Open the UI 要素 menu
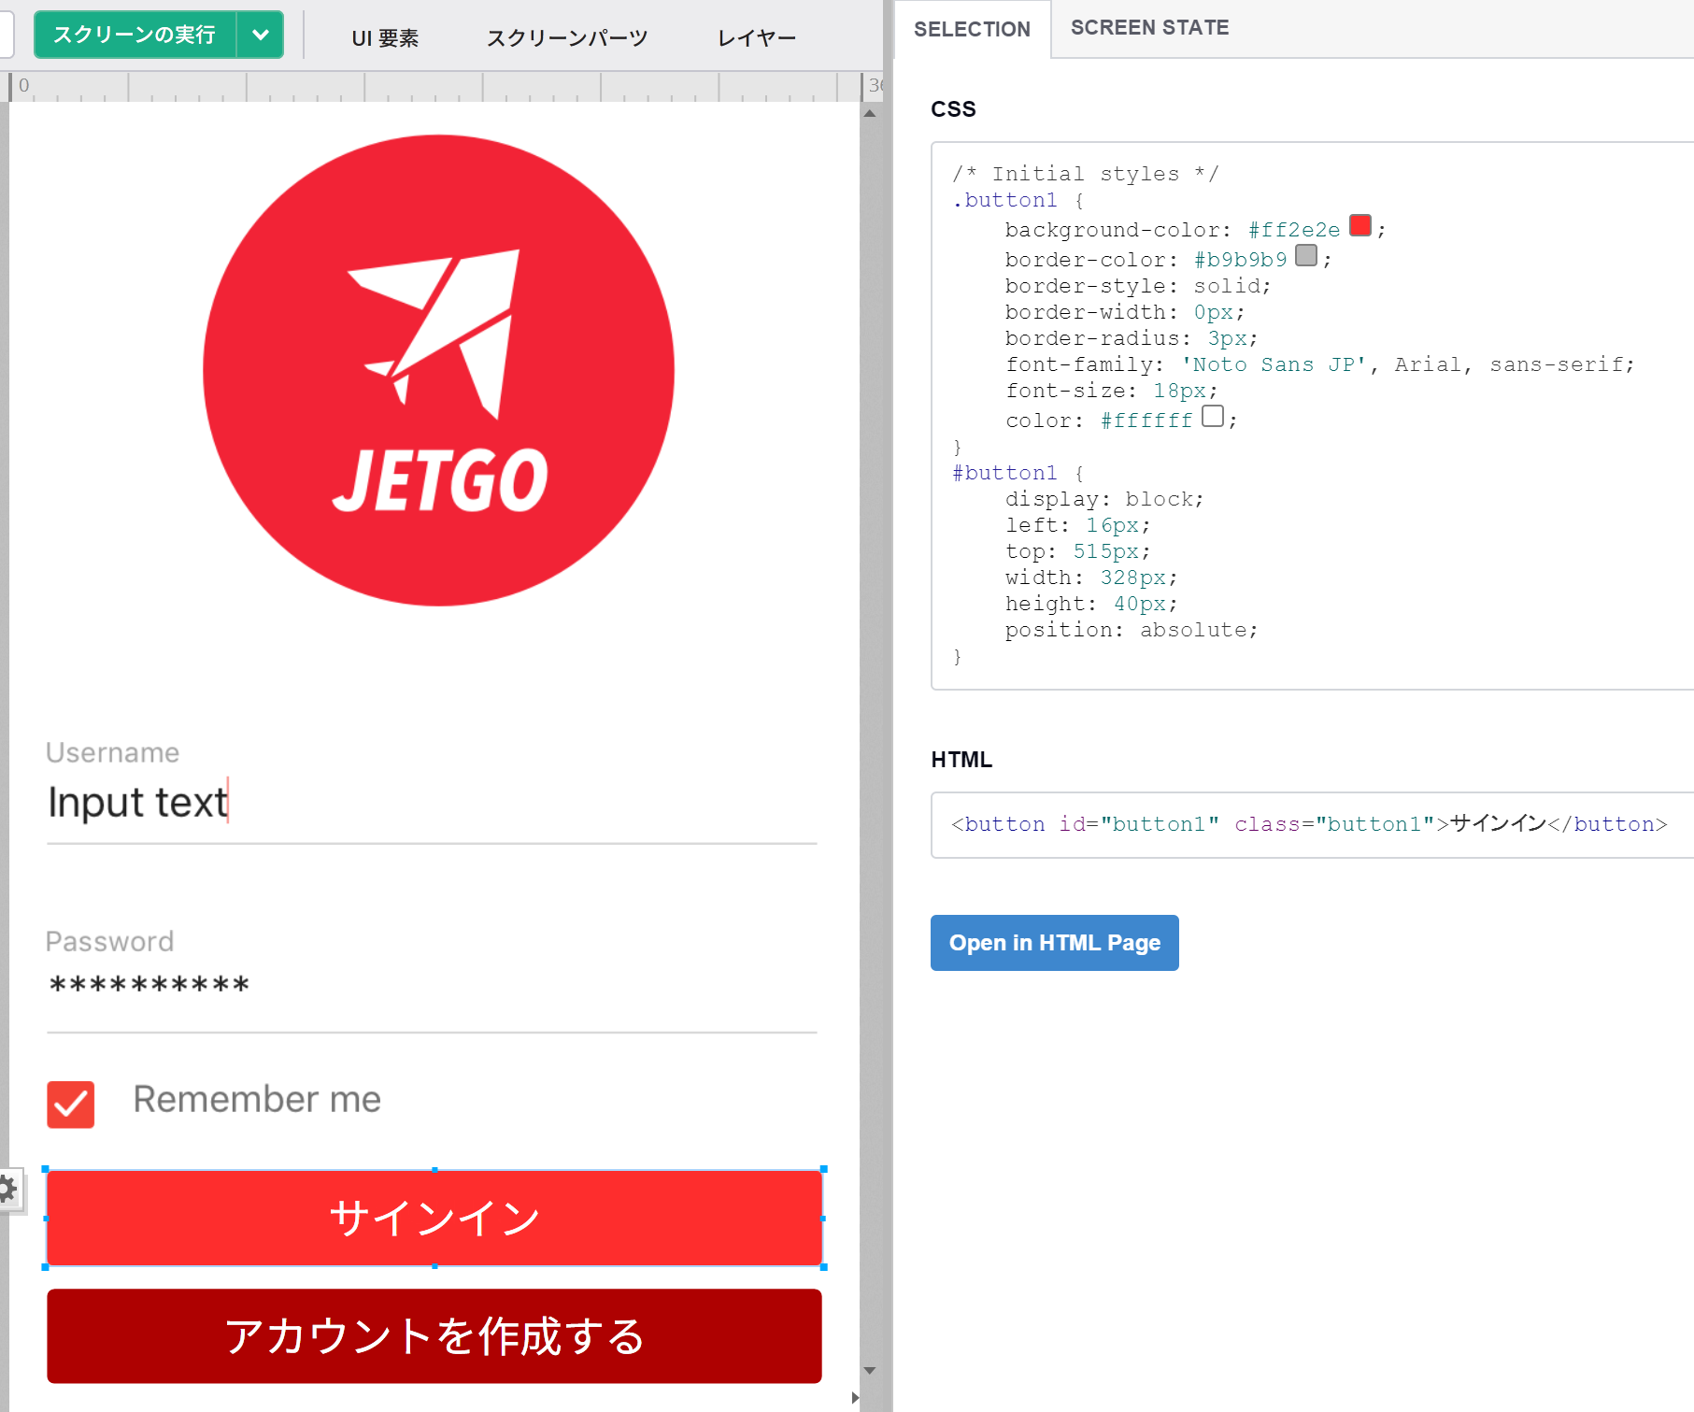Screen dimensions: 1694x1412 (x=385, y=38)
